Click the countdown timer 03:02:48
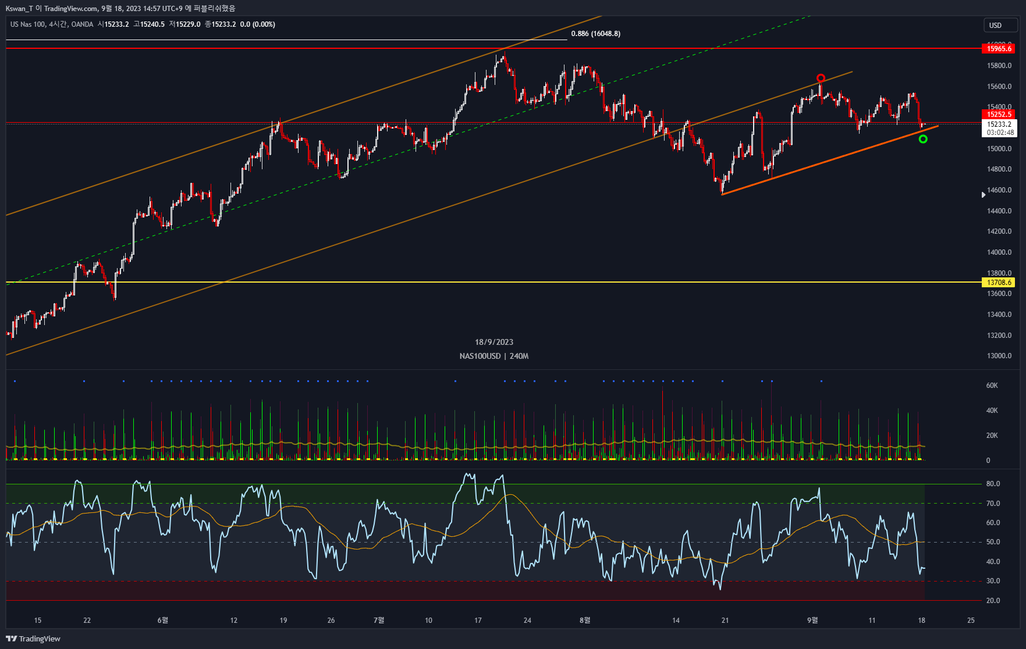Viewport: 1026px width, 649px height. [x=1000, y=133]
